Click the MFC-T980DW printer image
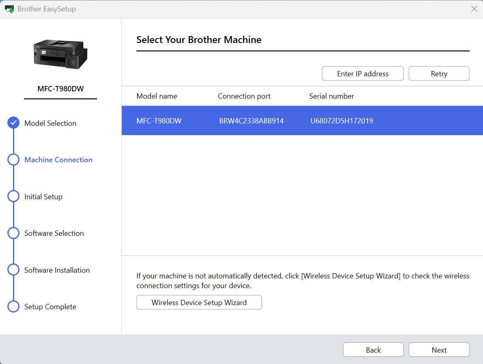This screenshot has width=483, height=364. point(60,54)
